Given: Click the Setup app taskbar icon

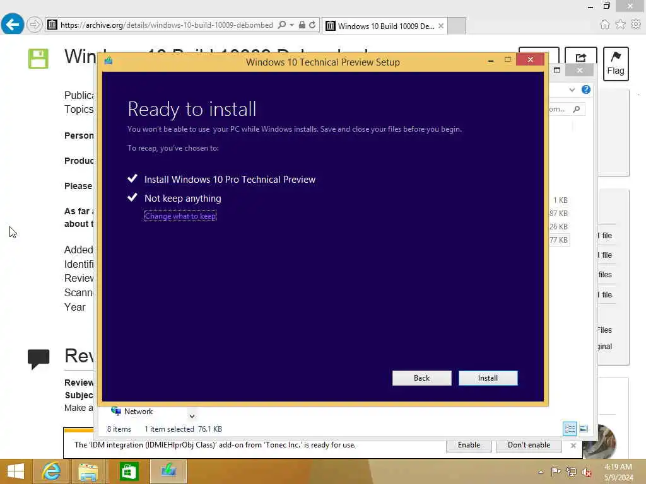Looking at the screenshot, I should click(x=168, y=471).
